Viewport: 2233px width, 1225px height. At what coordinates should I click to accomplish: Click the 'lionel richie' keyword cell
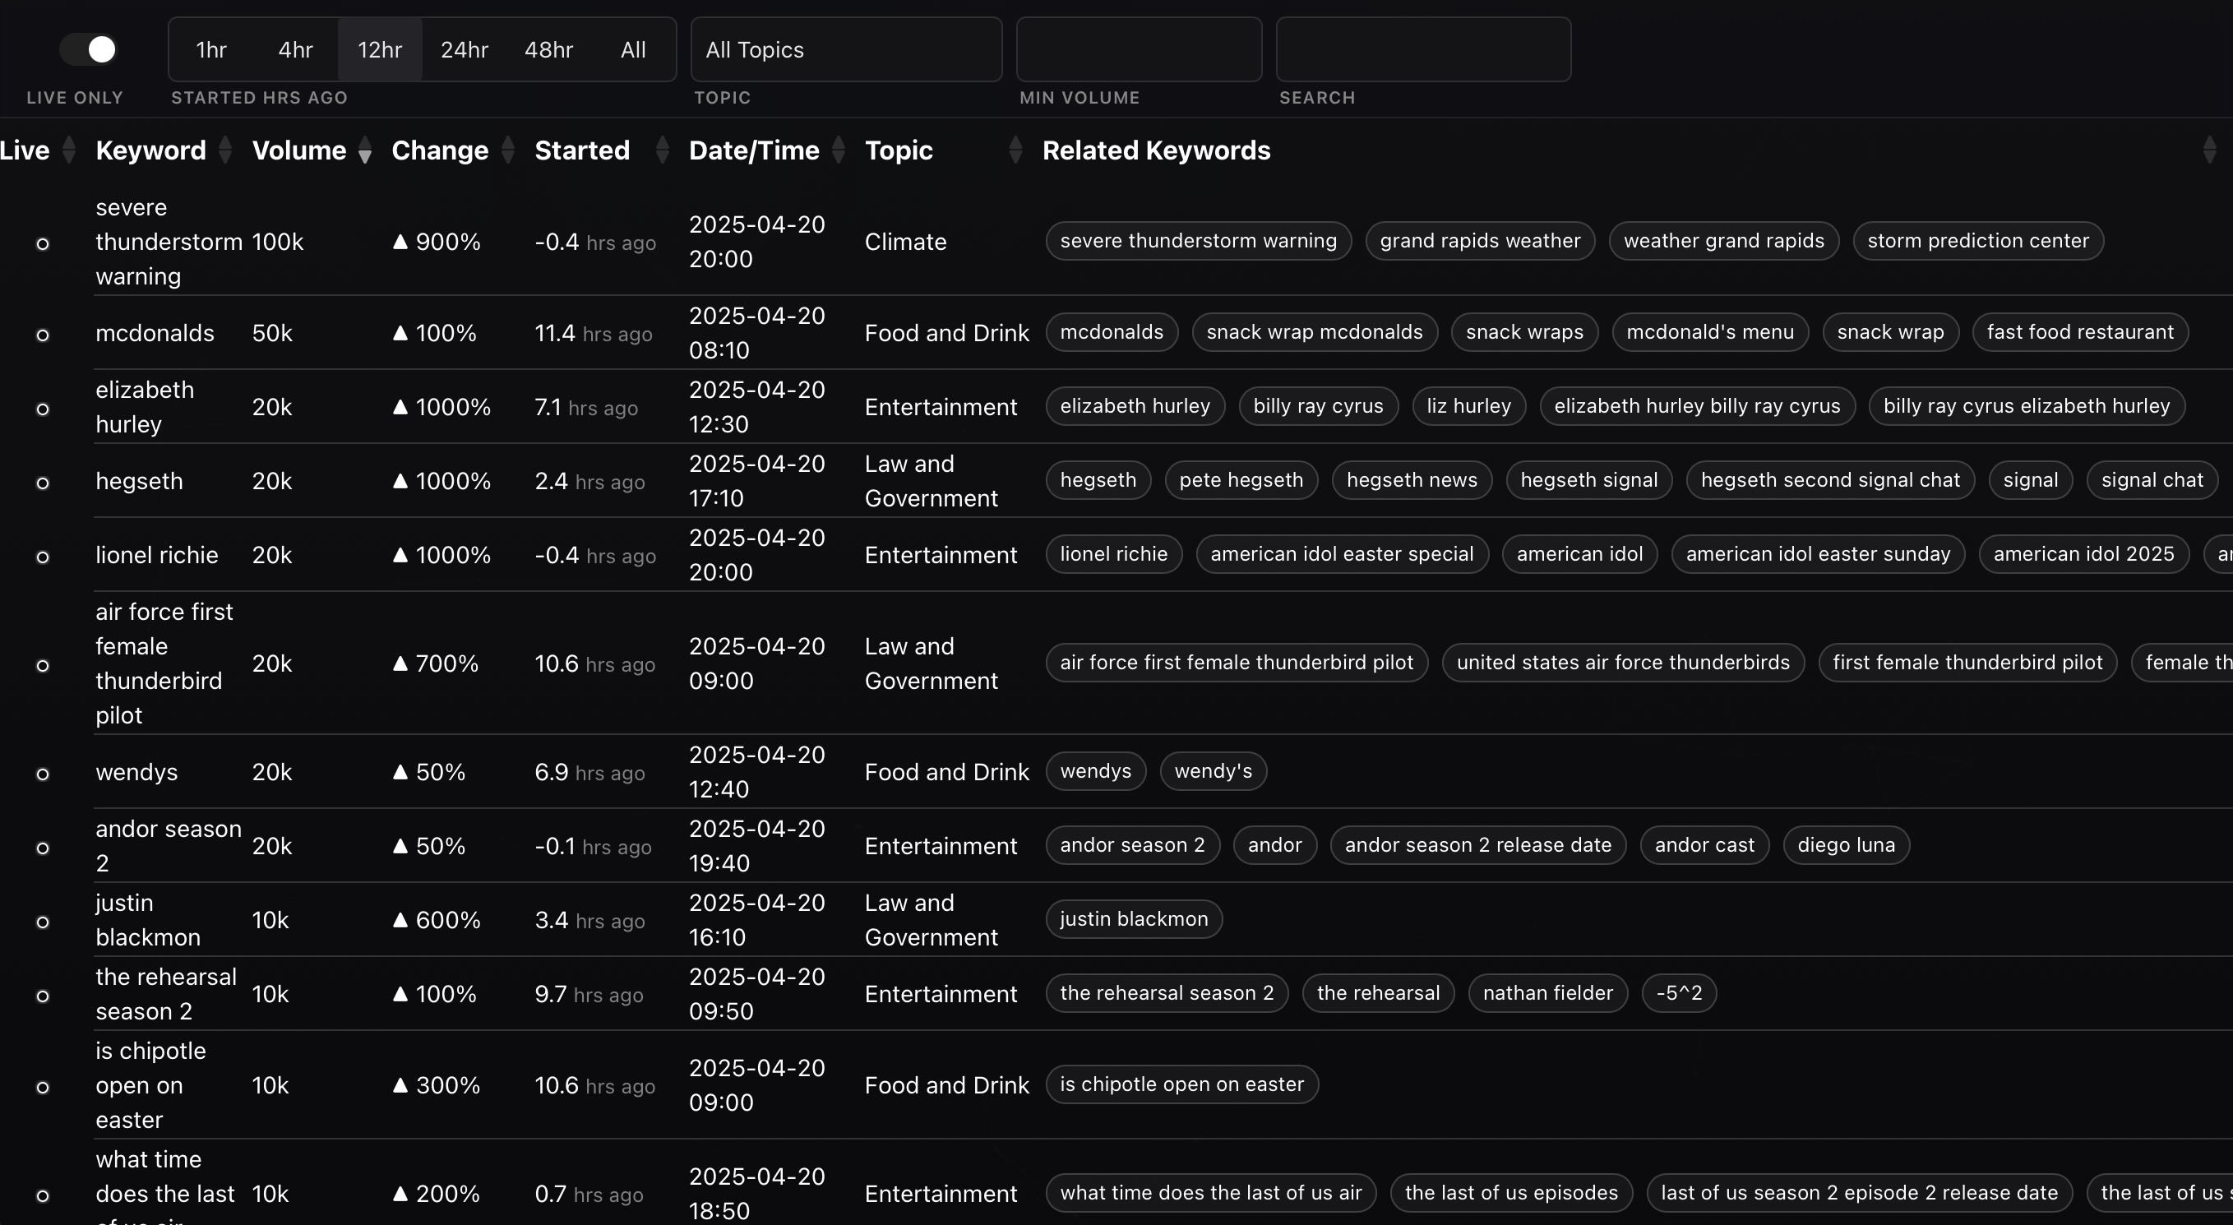156,555
